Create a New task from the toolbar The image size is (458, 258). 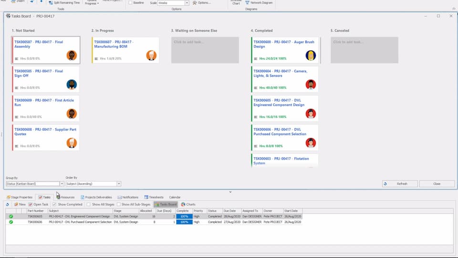20,204
